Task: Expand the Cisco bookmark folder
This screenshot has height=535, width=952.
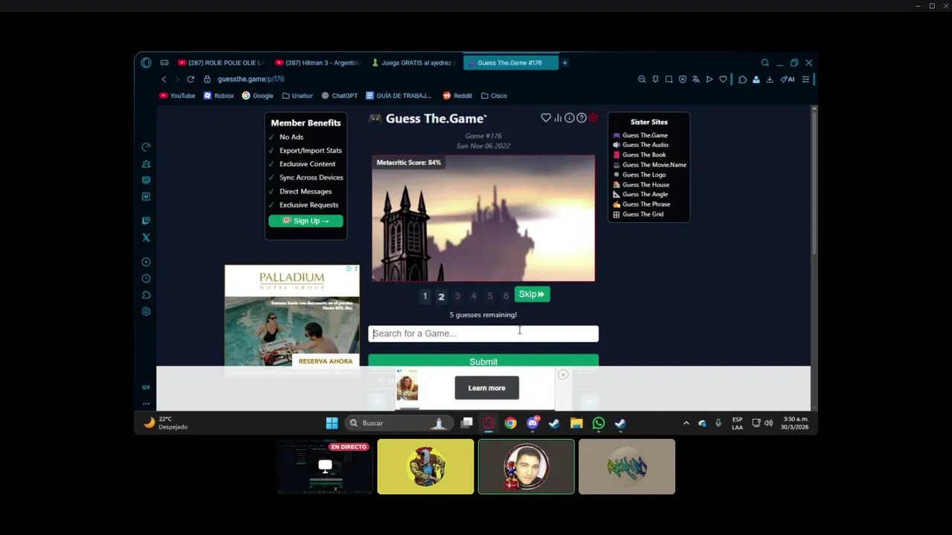Action: (x=494, y=96)
